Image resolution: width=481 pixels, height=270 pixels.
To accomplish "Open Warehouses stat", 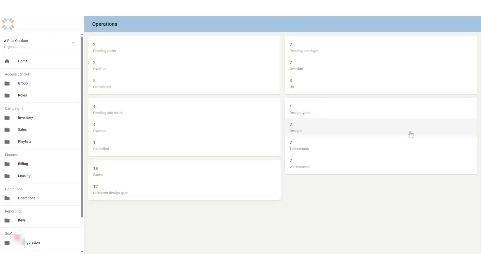I will [381, 163].
